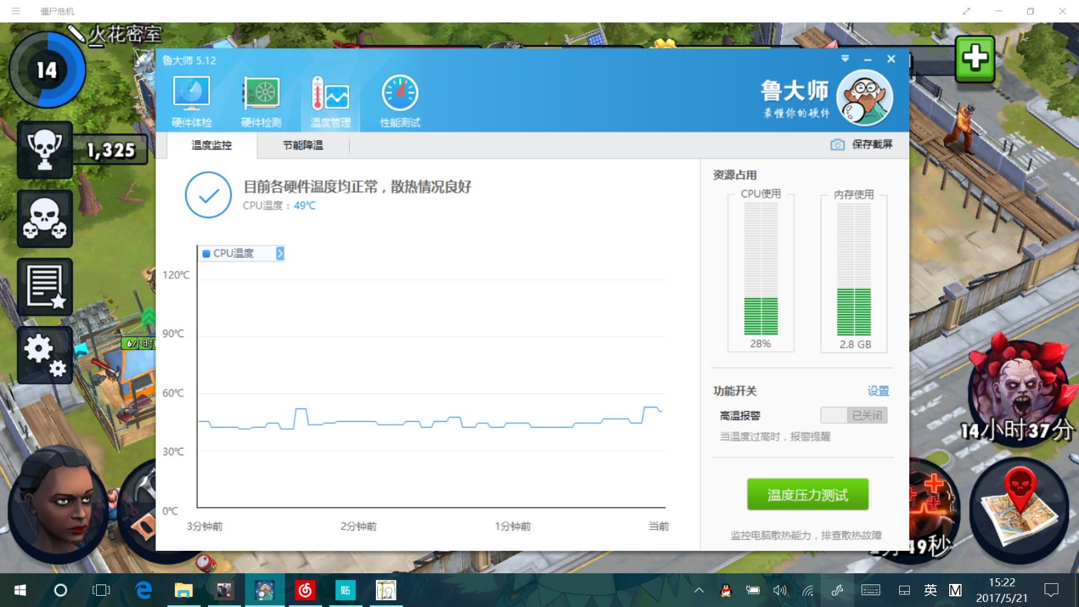
Task: Minimize the 鲁大师 window
Action: coord(867,59)
